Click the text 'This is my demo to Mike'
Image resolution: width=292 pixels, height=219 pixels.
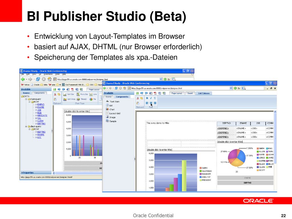[x=158, y=123]
